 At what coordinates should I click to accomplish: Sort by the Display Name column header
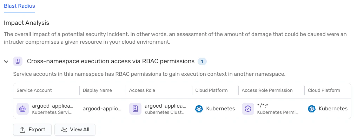click(97, 90)
